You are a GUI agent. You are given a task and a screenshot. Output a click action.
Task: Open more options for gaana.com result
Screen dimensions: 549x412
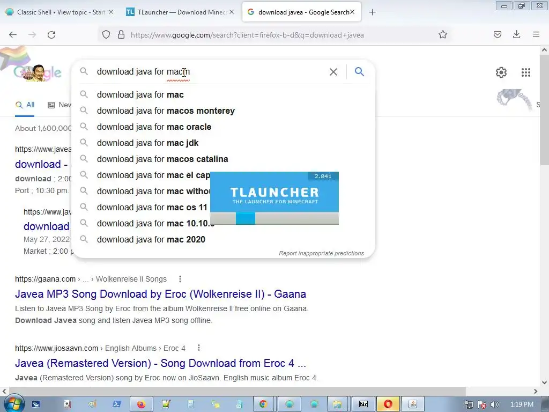180,279
